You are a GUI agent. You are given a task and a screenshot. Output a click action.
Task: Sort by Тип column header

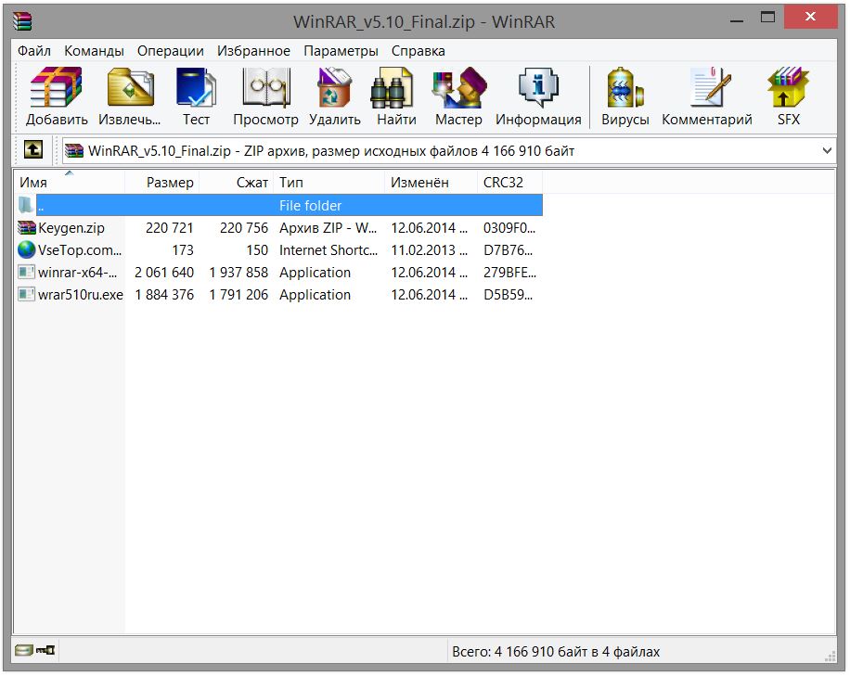[x=329, y=183]
